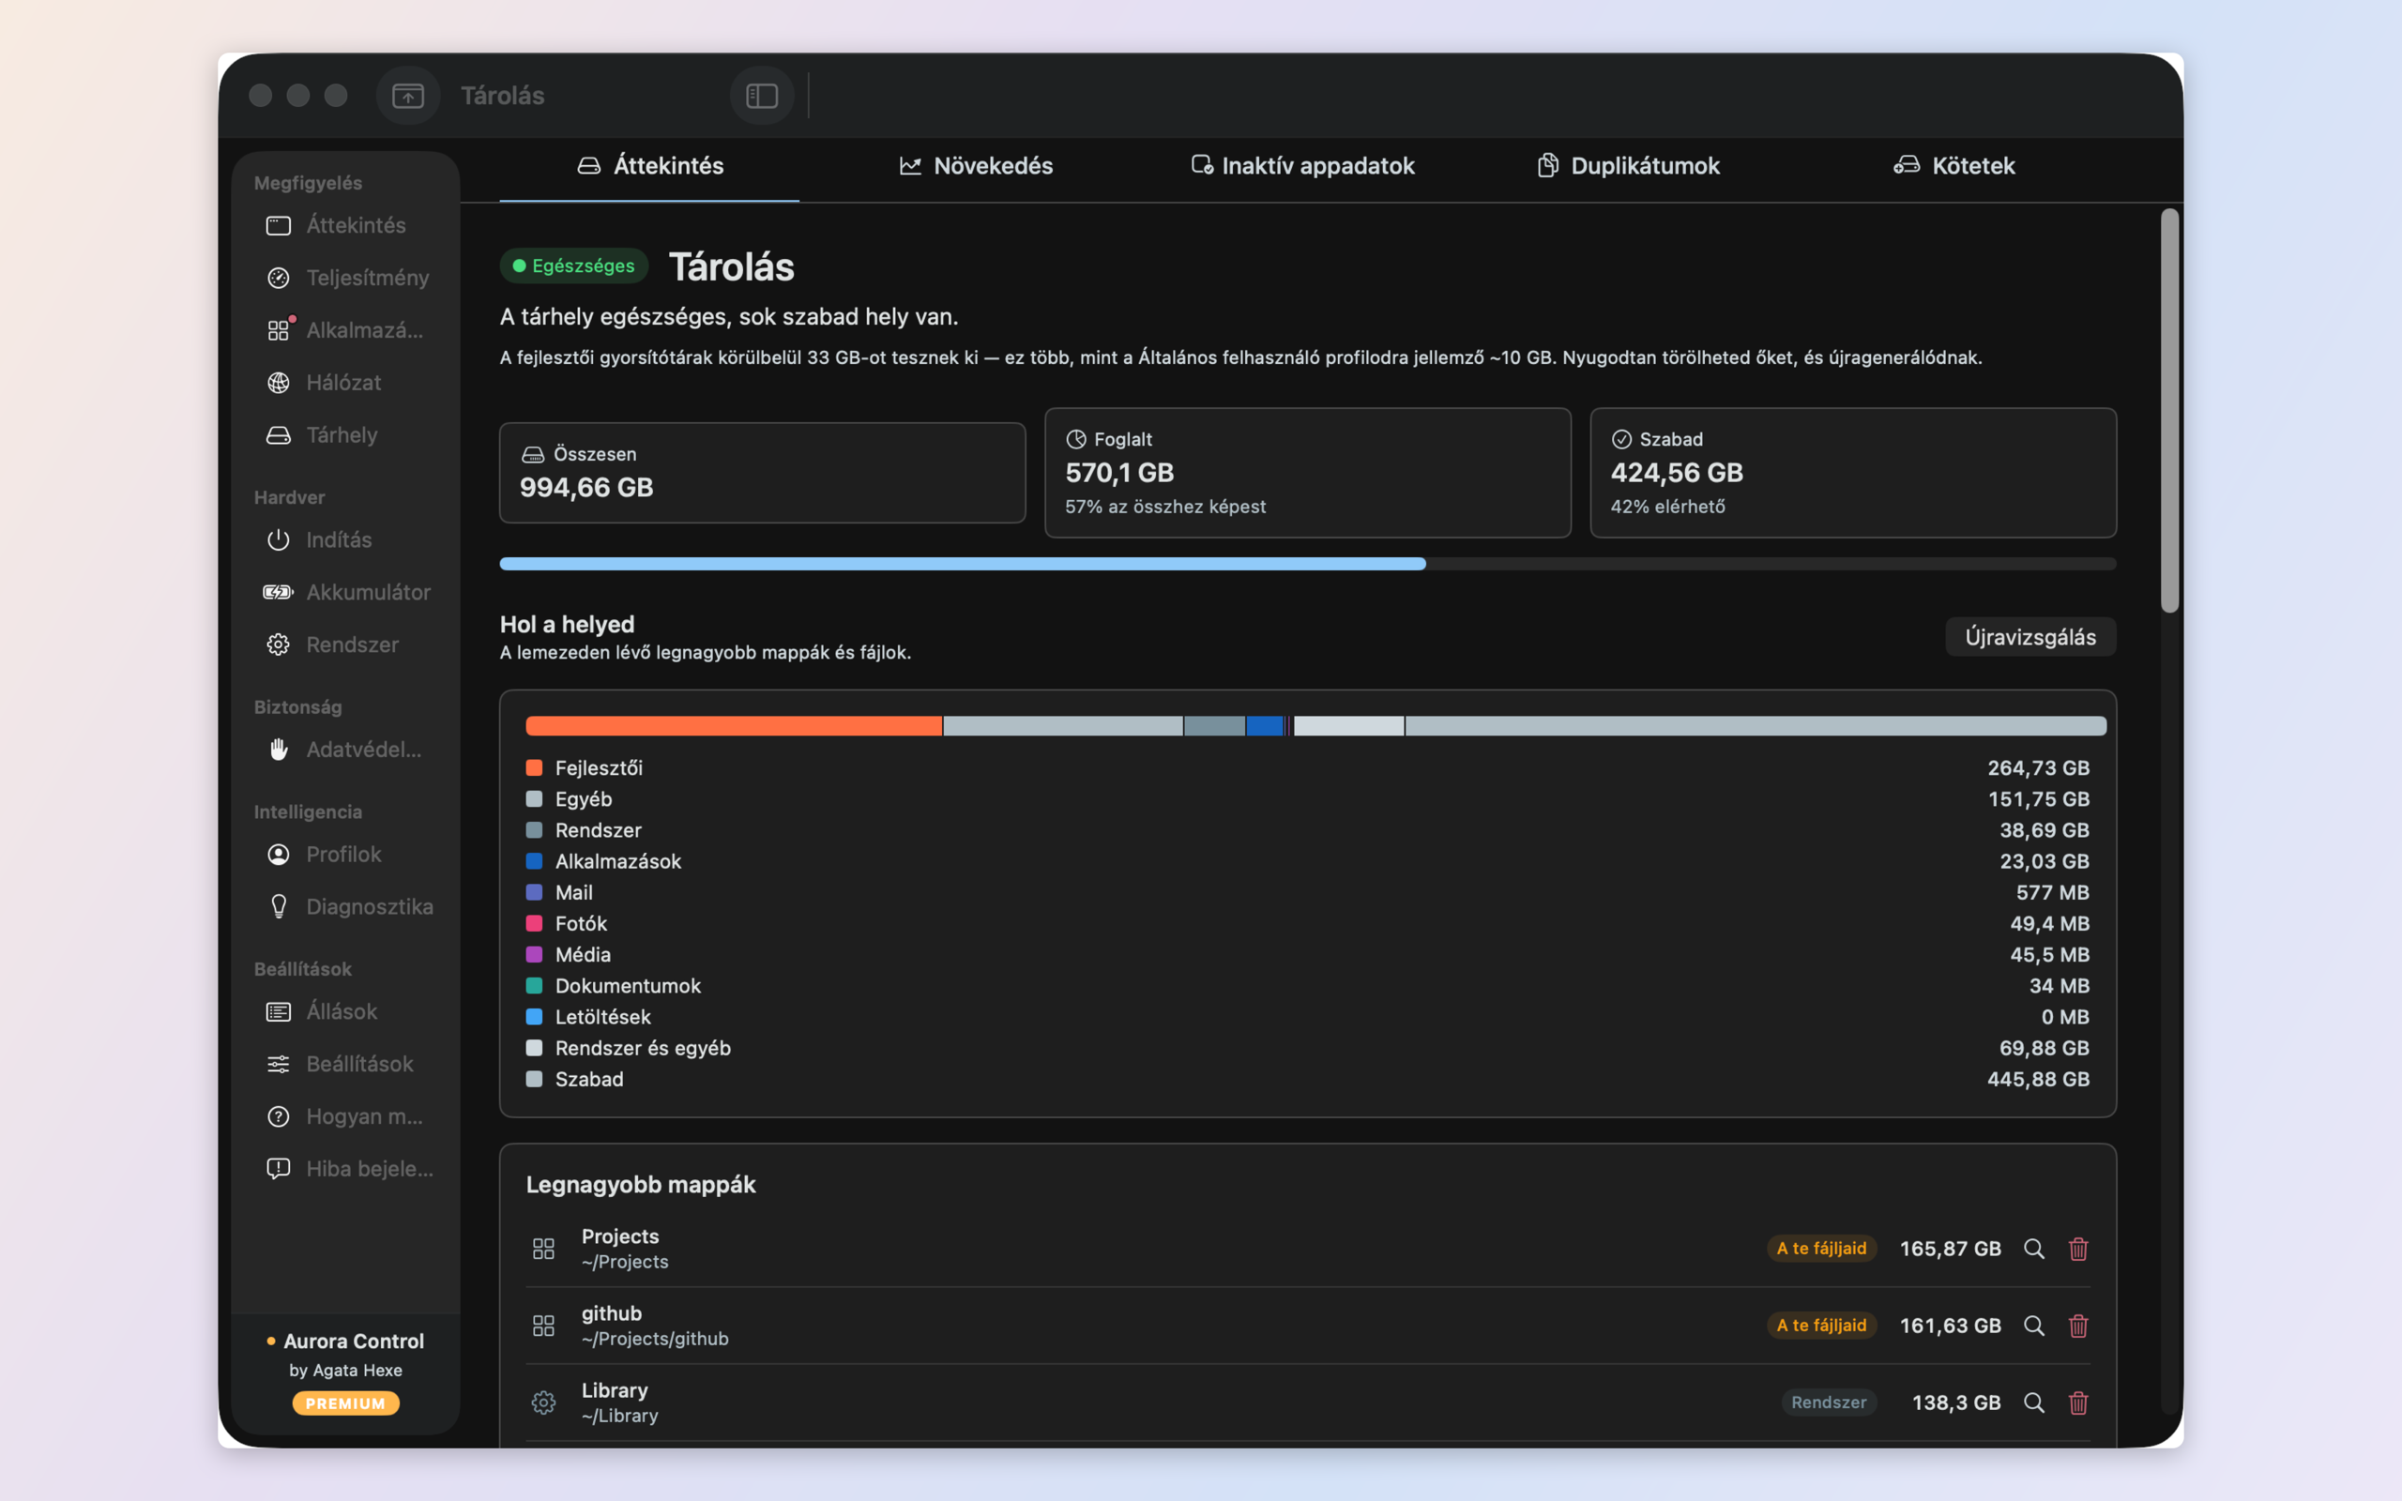Click the Aurora Control app name
The image size is (2402, 1501).
[354, 1342]
